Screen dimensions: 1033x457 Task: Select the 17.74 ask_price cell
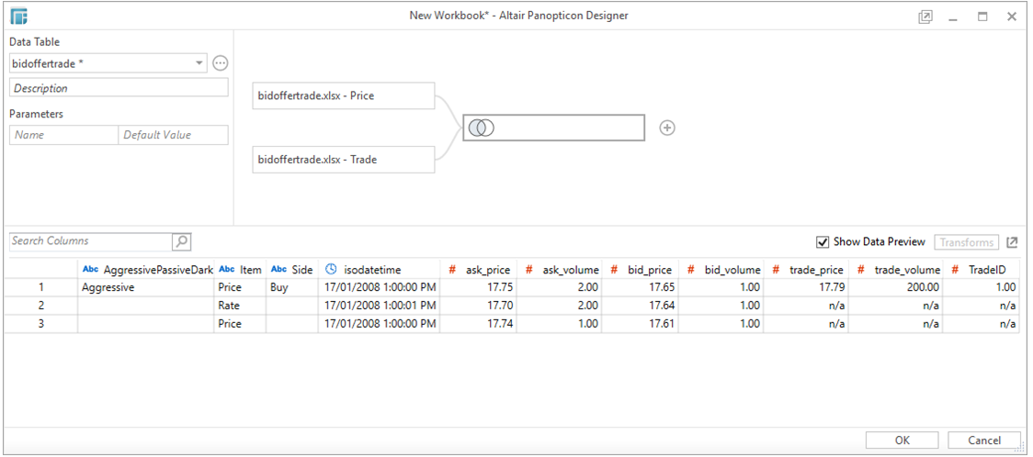pyautogui.click(x=478, y=324)
